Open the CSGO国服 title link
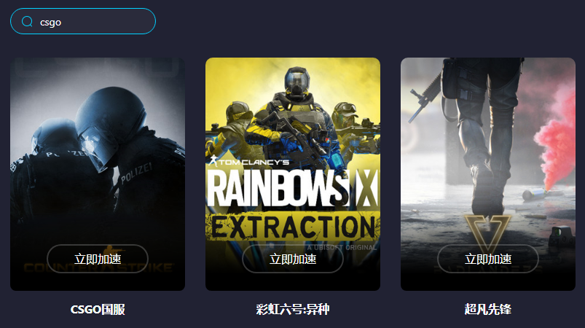This screenshot has width=585, height=328. click(x=98, y=309)
